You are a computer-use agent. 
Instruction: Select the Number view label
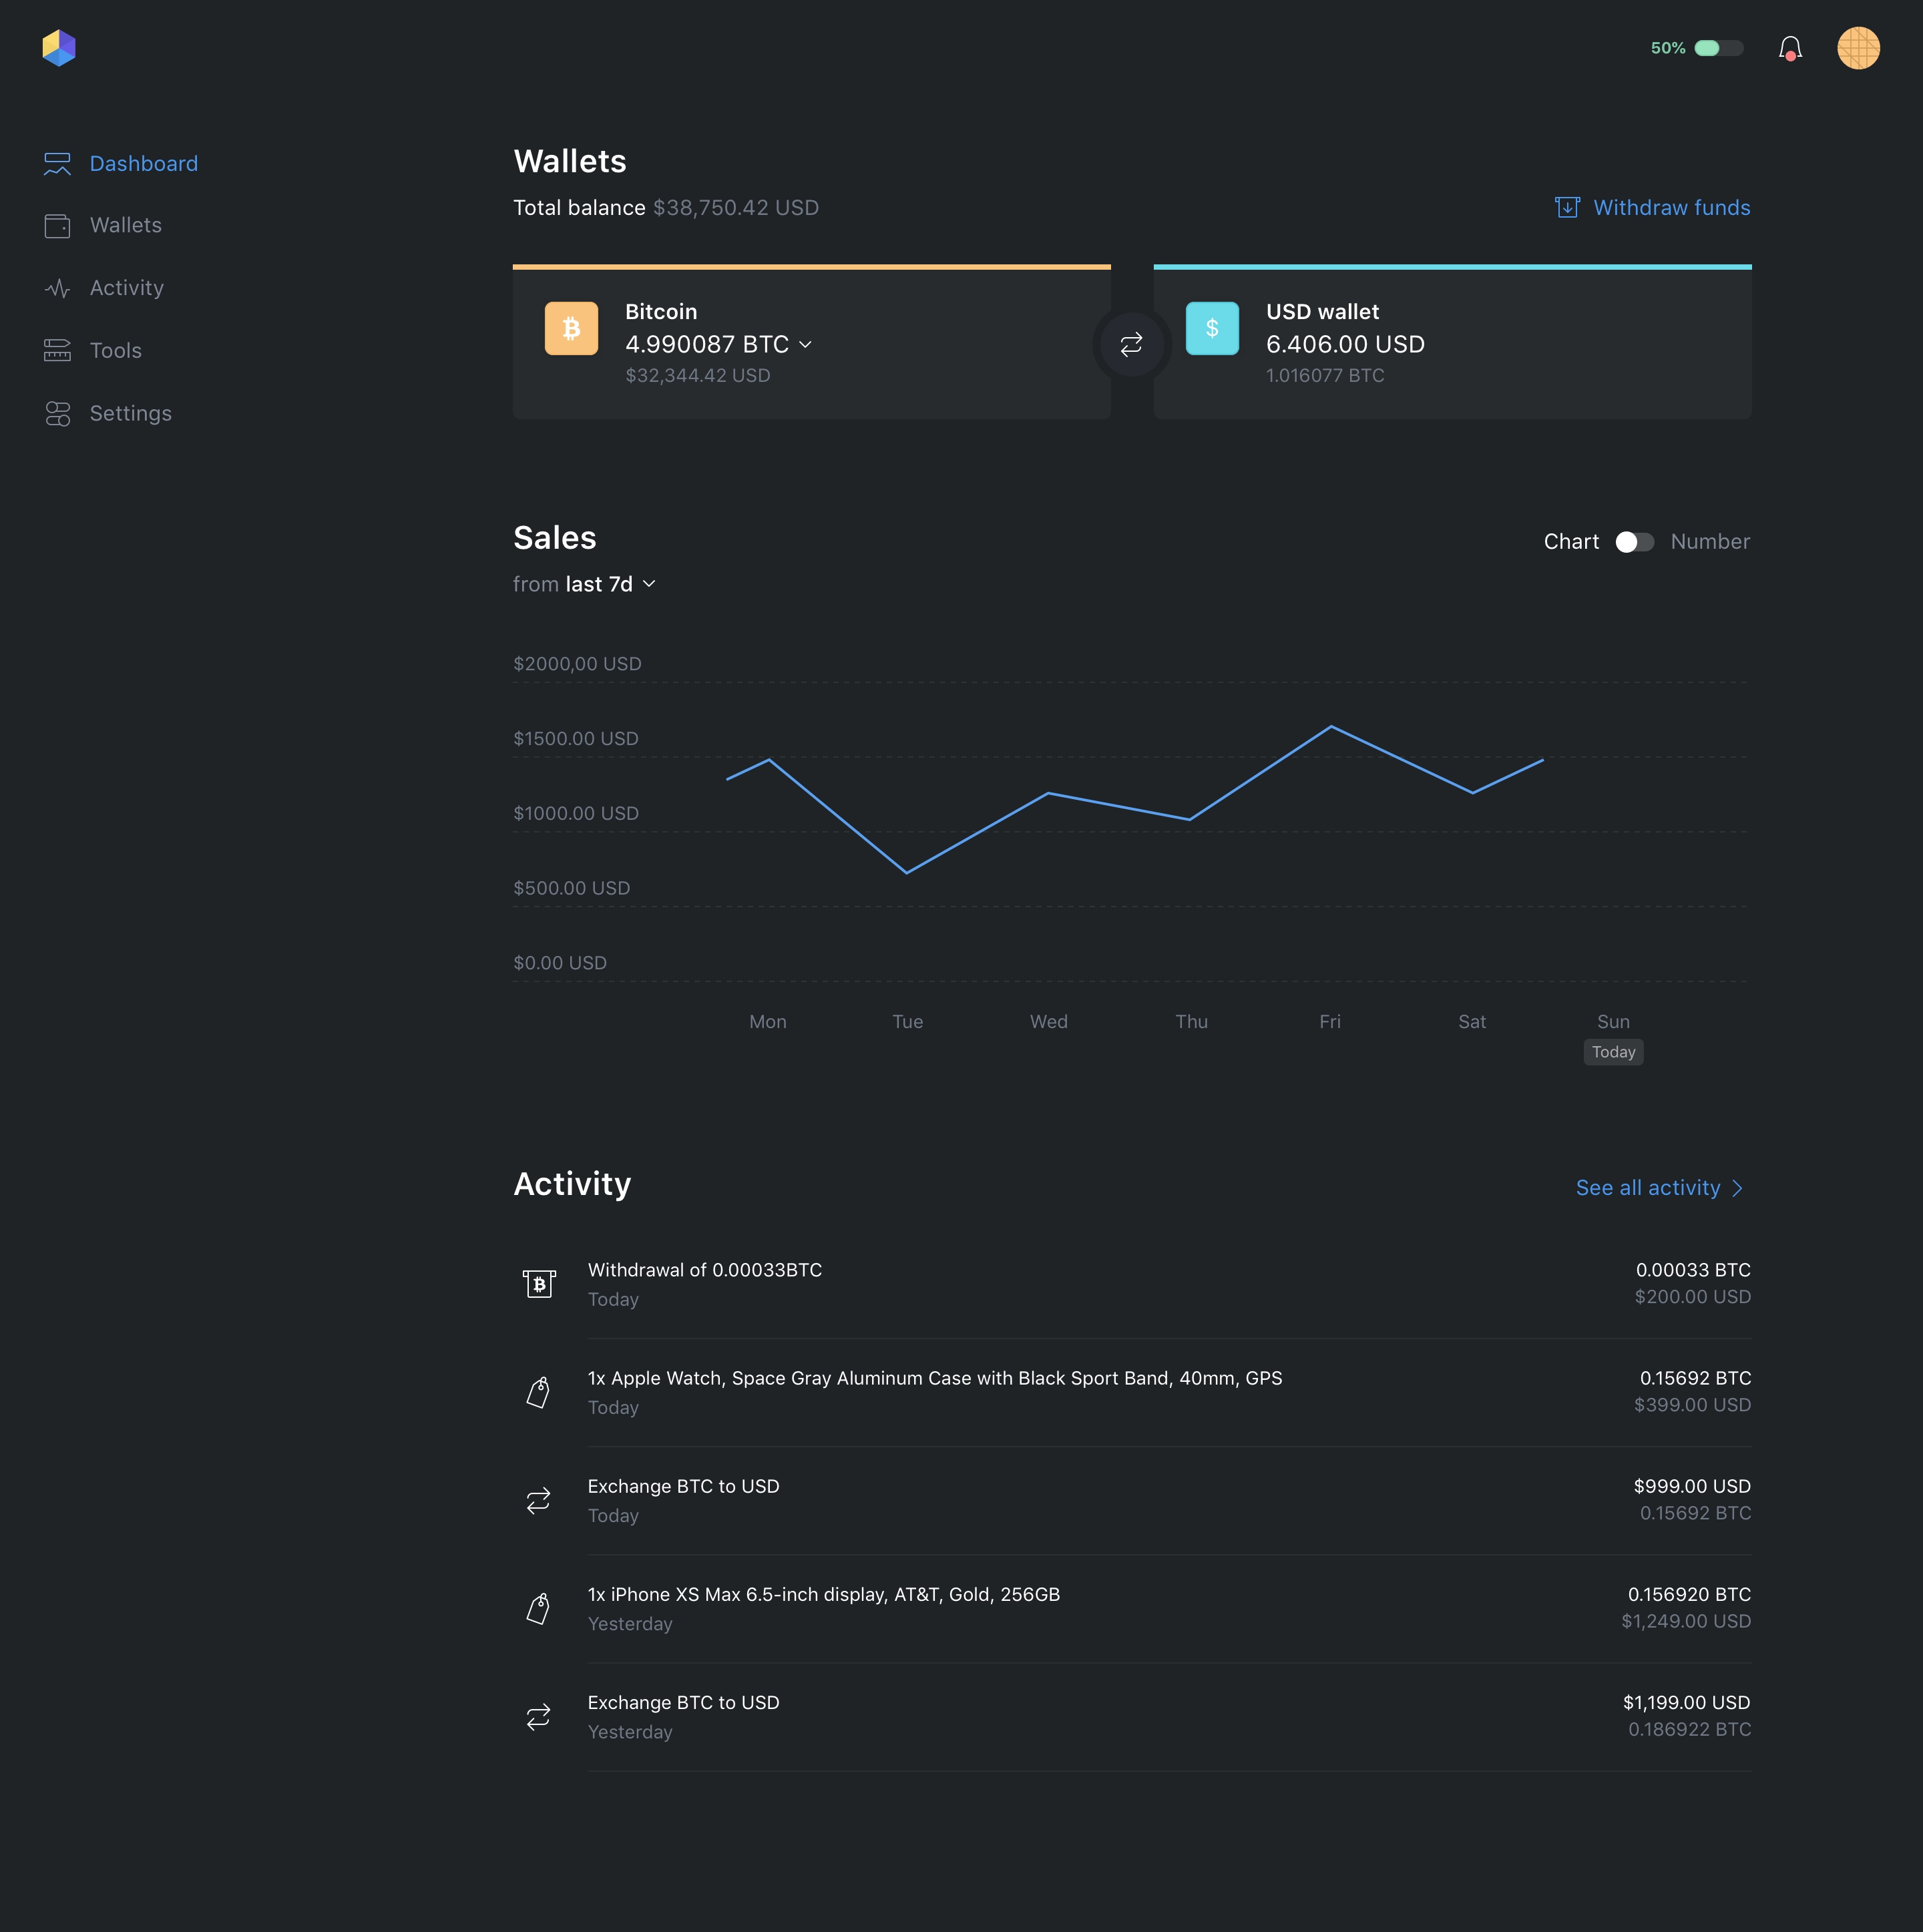click(1710, 542)
